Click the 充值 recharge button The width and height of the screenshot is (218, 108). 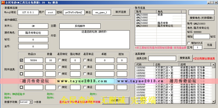tap(210, 45)
